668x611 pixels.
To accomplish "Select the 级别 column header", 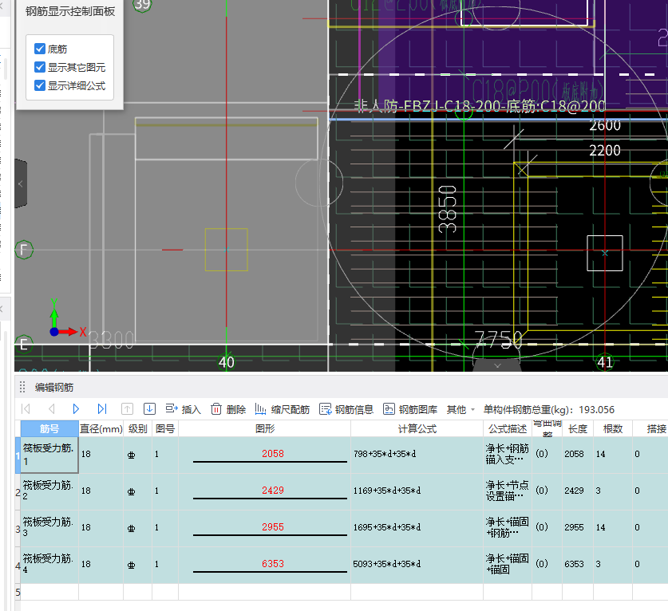I will tap(137, 428).
